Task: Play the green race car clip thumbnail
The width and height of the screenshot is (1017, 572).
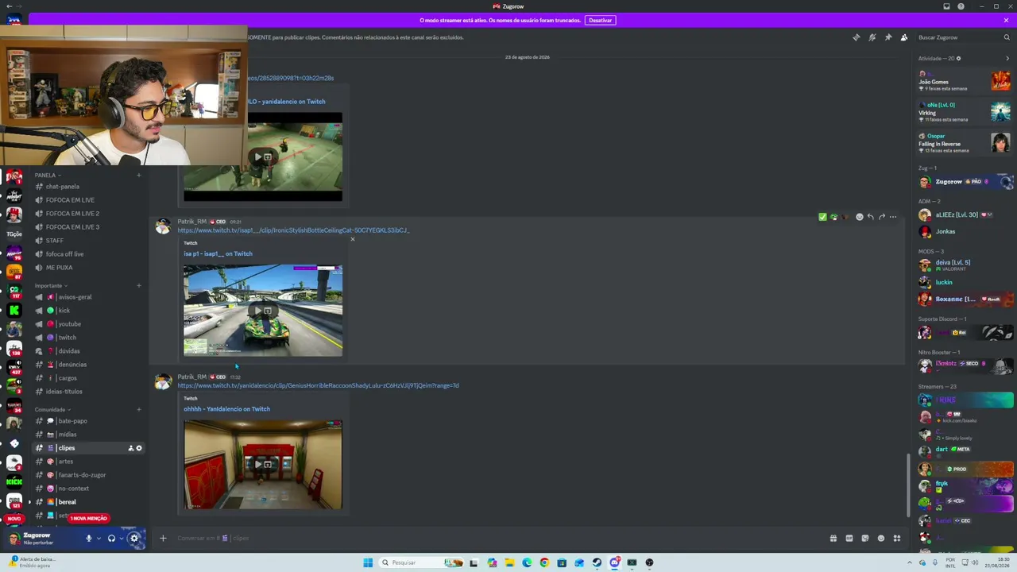Action: click(x=263, y=311)
